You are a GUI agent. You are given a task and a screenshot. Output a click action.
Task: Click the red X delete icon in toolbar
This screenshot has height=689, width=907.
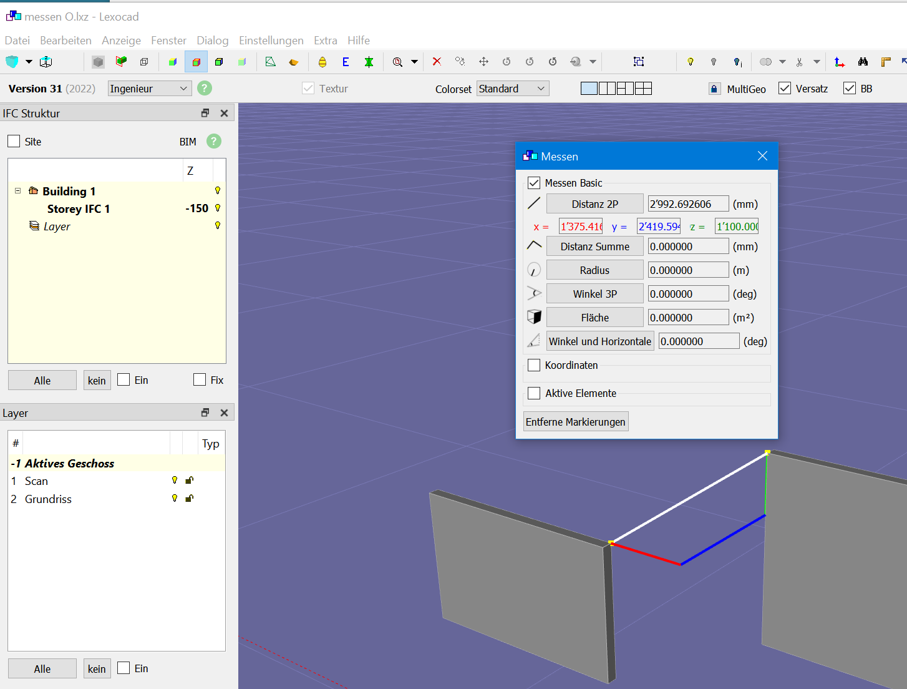pyautogui.click(x=437, y=62)
